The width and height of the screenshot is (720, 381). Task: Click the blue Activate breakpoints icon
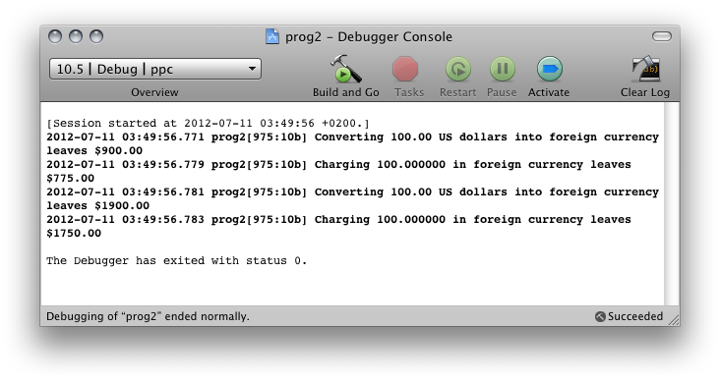549,69
